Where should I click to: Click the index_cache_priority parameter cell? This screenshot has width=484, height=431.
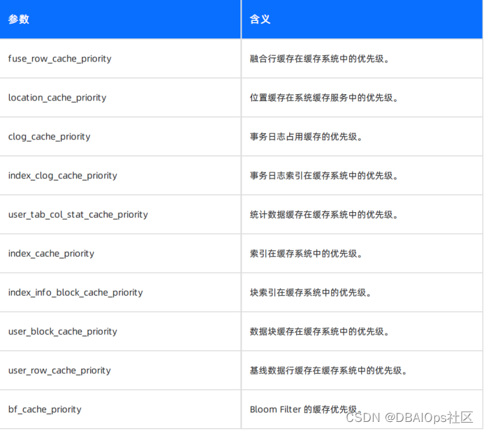(x=120, y=253)
